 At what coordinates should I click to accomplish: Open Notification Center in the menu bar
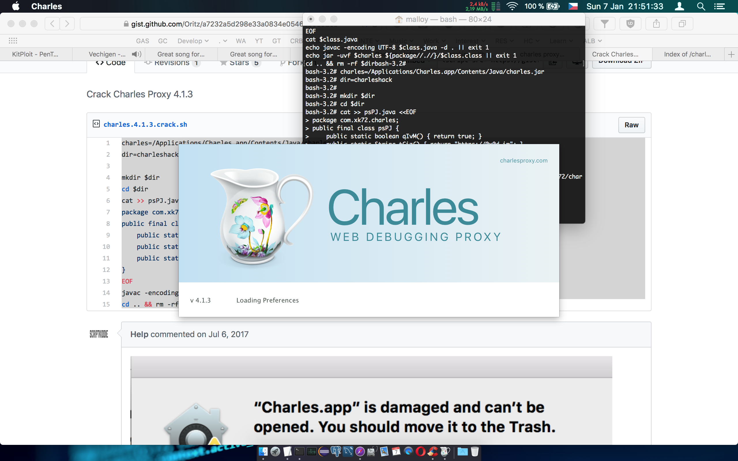pos(720,6)
